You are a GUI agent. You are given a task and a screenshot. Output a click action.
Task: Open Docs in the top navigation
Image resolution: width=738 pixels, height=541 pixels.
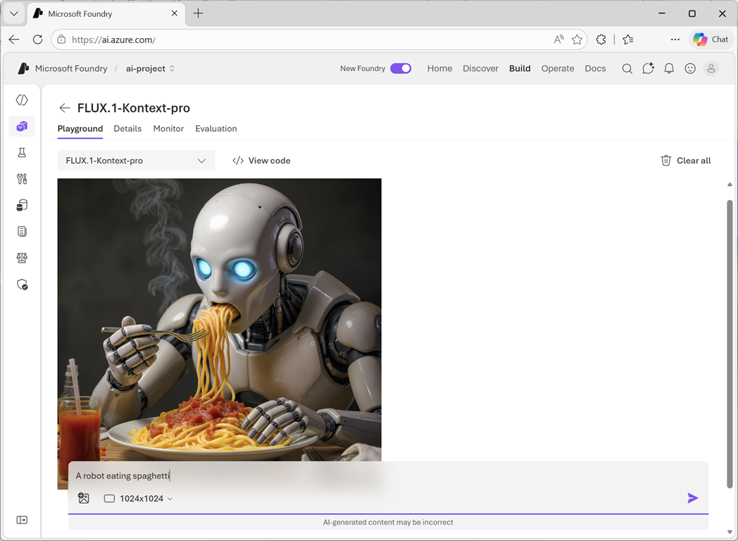click(595, 69)
